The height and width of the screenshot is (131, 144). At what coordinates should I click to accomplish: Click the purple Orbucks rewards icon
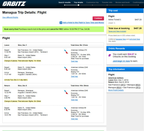pos(109,55)
